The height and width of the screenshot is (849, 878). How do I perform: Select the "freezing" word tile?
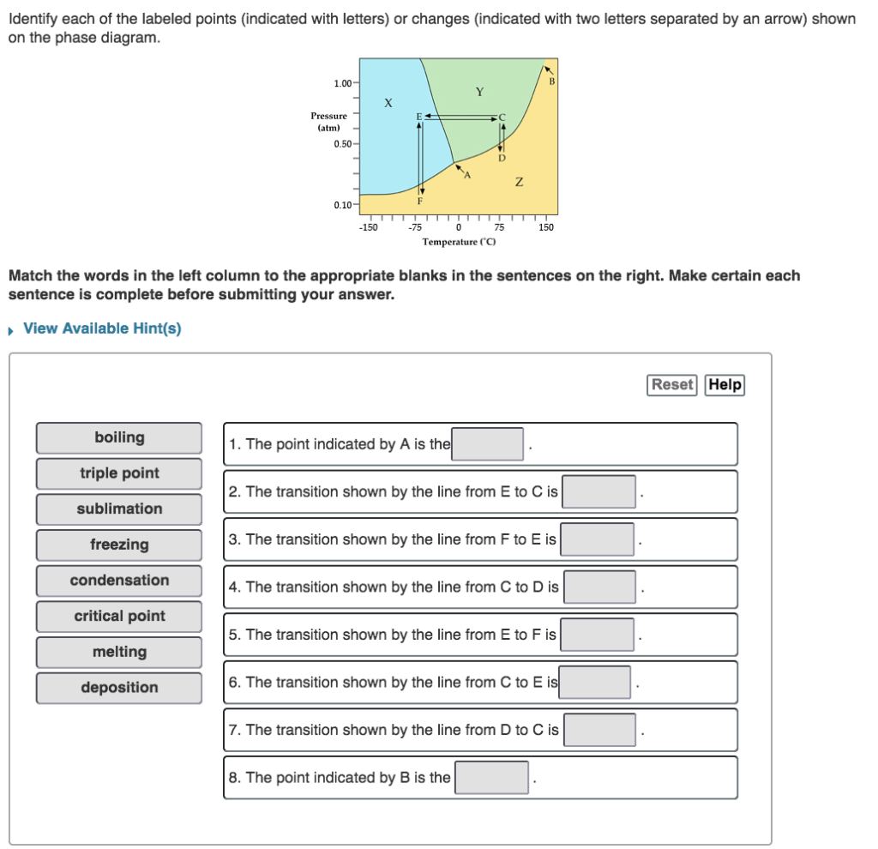click(x=118, y=545)
